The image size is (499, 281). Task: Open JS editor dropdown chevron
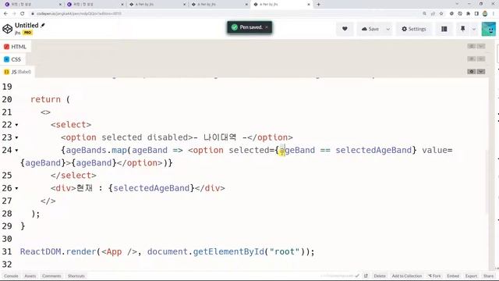(481, 71)
